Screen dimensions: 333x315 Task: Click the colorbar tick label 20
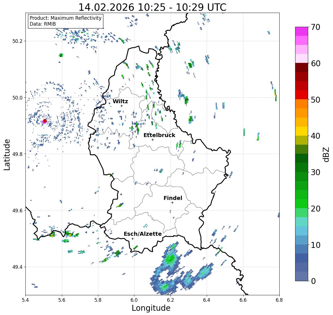tap(315, 208)
